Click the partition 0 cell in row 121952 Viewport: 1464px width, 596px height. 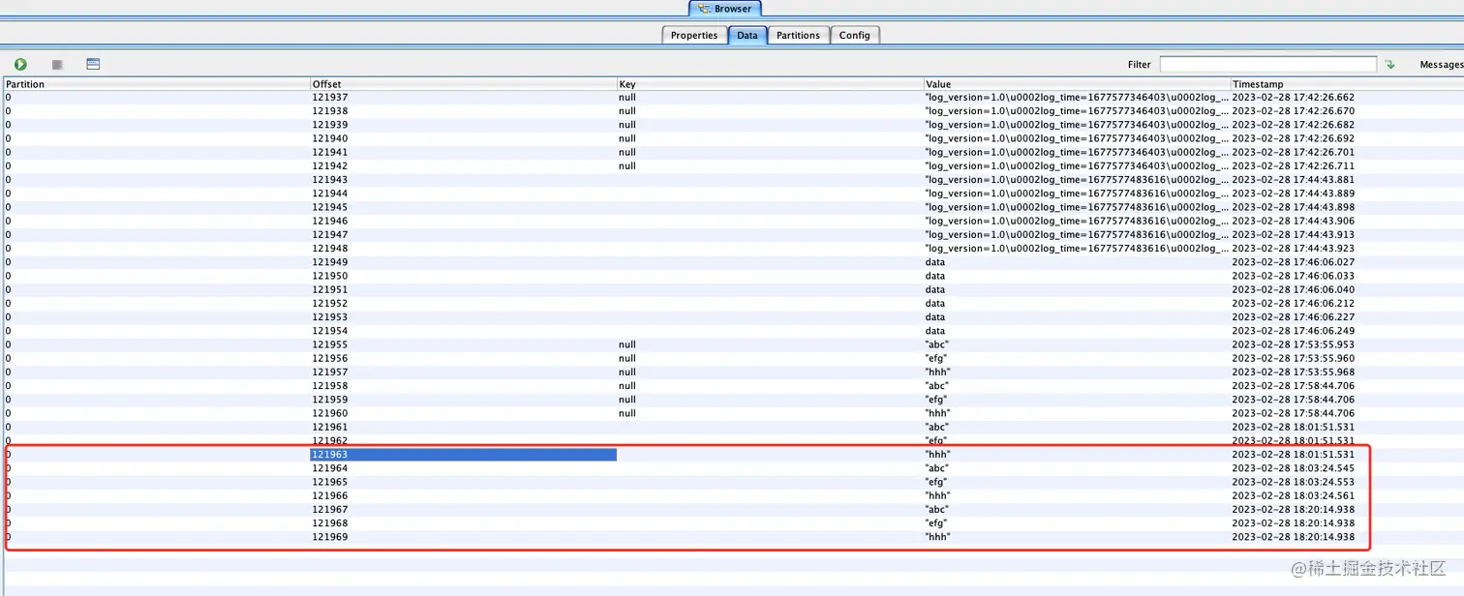157,303
